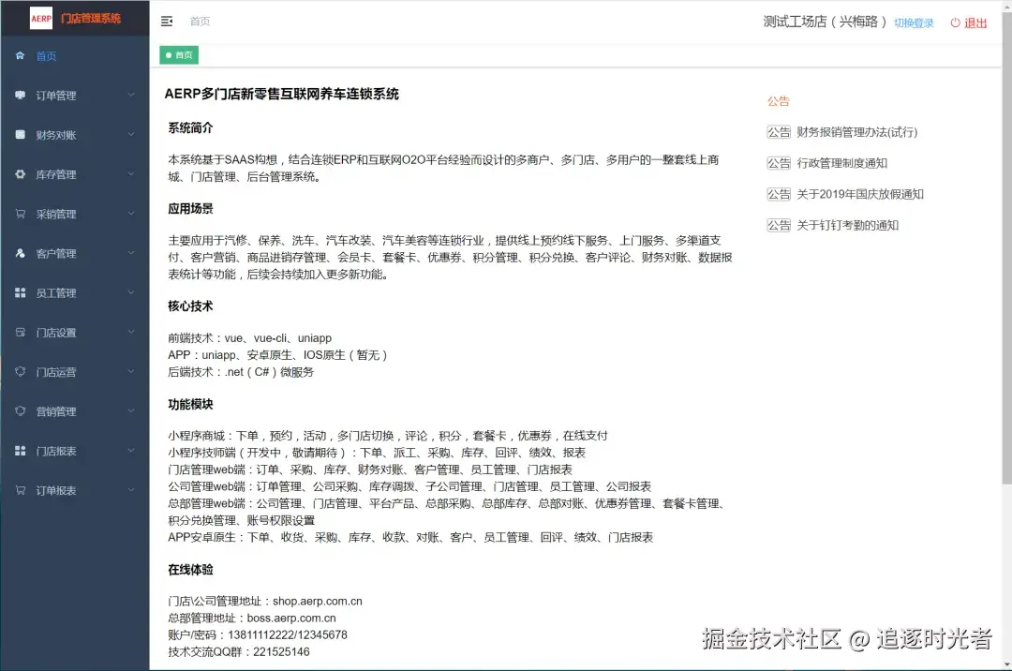The width and height of the screenshot is (1012, 671).
Task: Click the 财务对账 sidebar icon
Action: pos(20,134)
